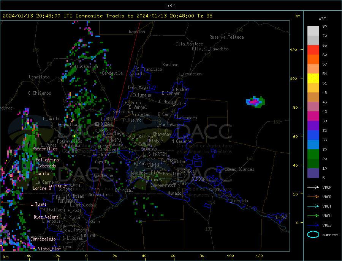Click the VBBB legend label

point(327,225)
